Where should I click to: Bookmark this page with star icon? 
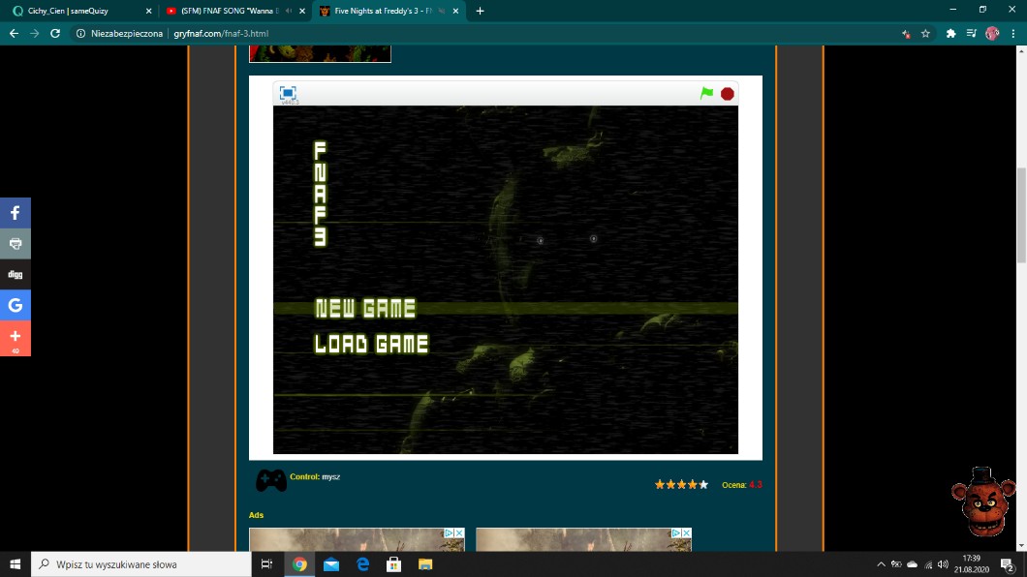pos(925,33)
